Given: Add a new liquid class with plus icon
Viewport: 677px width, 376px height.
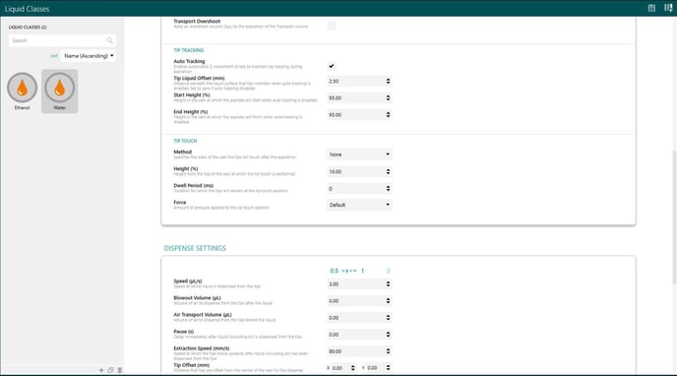Looking at the screenshot, I should (101, 370).
